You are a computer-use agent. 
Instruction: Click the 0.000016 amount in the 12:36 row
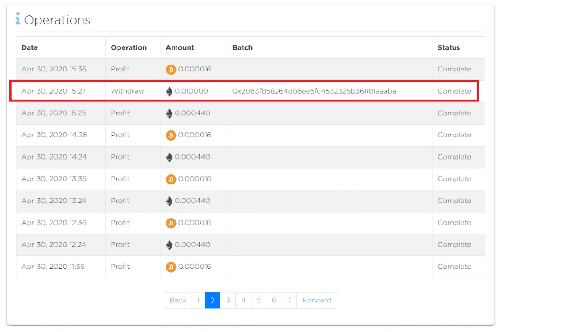click(x=195, y=223)
